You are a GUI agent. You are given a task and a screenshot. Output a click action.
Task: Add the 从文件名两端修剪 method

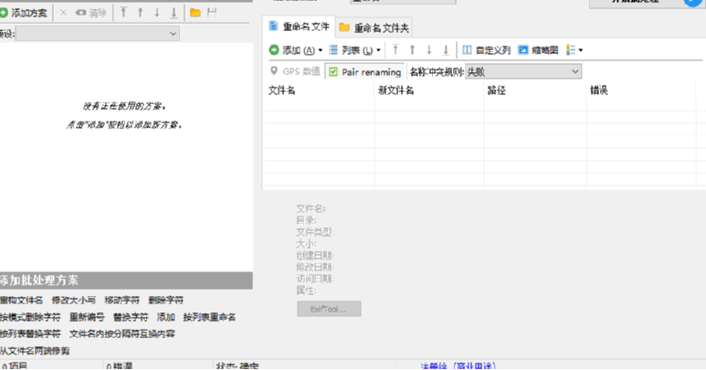point(35,351)
